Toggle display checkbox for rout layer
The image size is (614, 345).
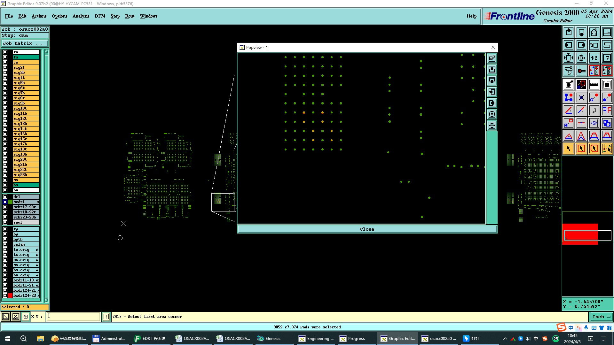(x=5, y=222)
